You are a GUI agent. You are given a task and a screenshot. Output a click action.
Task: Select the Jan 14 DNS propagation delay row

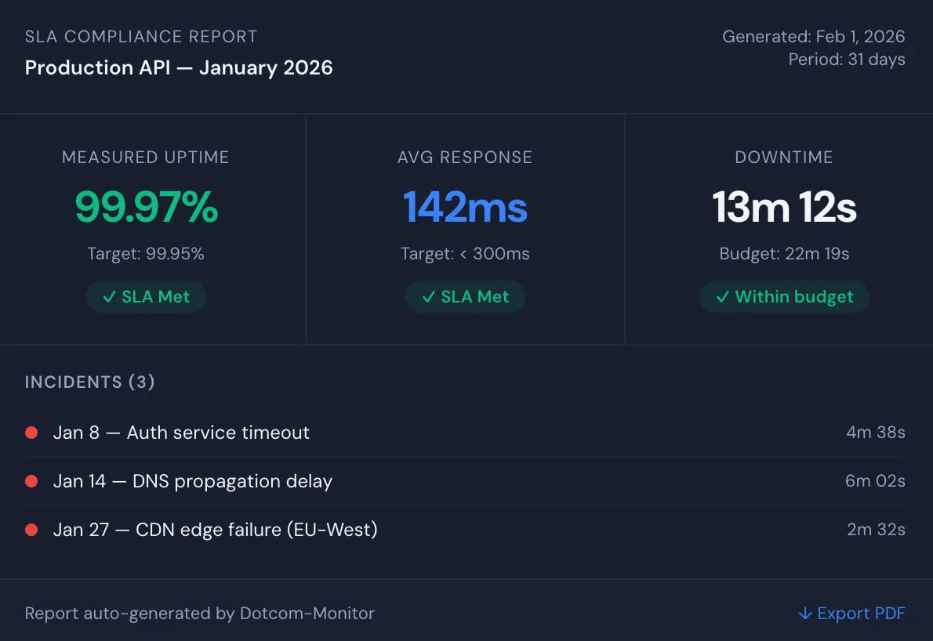[193, 480]
